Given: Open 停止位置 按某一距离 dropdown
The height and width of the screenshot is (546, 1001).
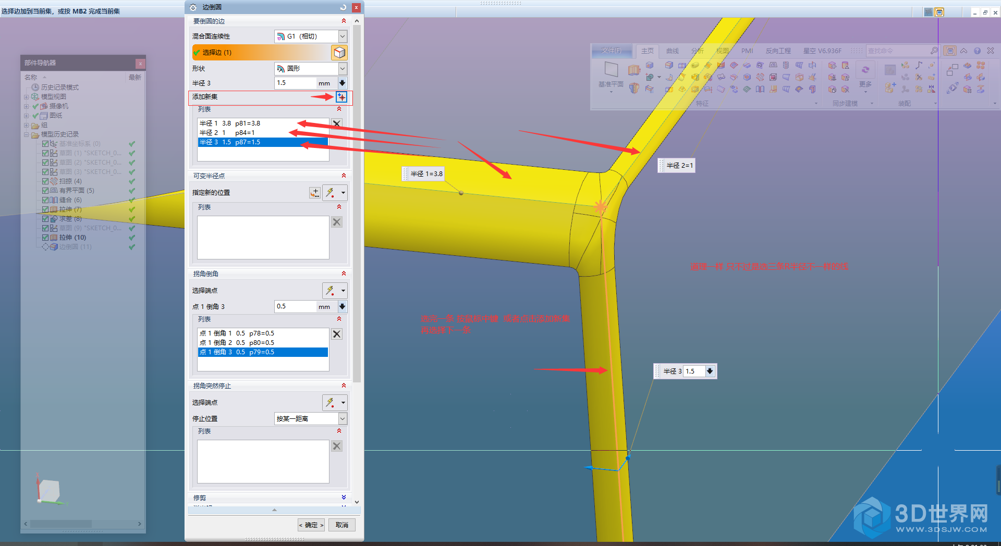Looking at the screenshot, I should coord(311,418).
